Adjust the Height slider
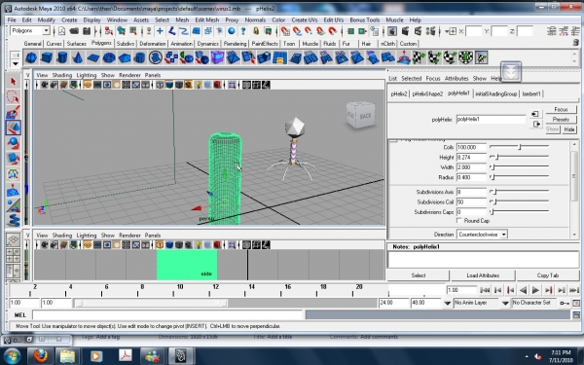This screenshot has width=584, height=365. point(519,157)
